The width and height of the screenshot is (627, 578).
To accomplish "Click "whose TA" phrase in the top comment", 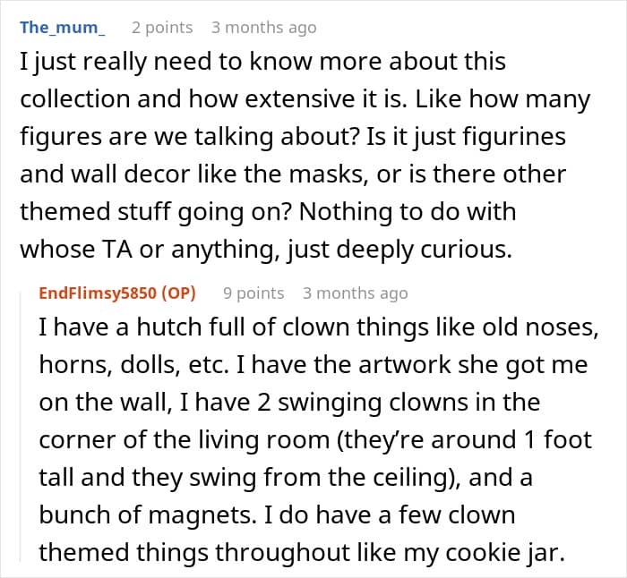I will coord(76,250).
